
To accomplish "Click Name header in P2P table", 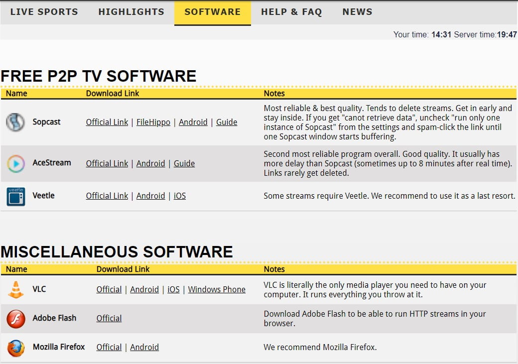I will pos(16,94).
